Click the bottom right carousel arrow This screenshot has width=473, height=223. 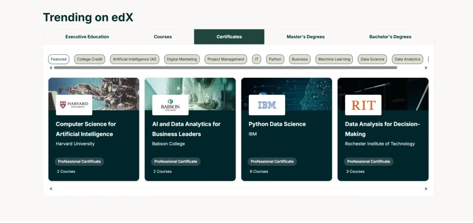[x=426, y=188]
